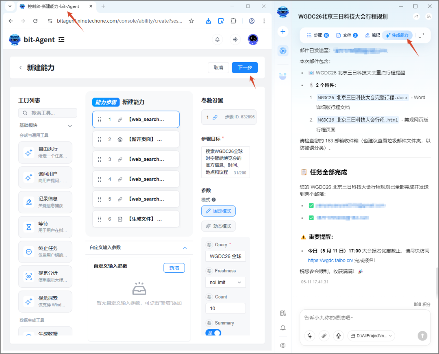
Task: Click help icon next to 模式
Action: pyautogui.click(x=214, y=200)
